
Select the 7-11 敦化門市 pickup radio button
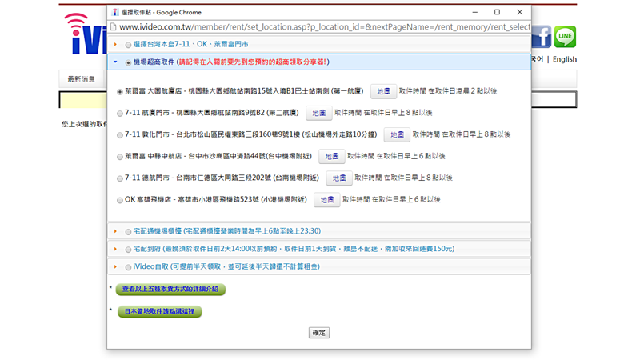119,135
